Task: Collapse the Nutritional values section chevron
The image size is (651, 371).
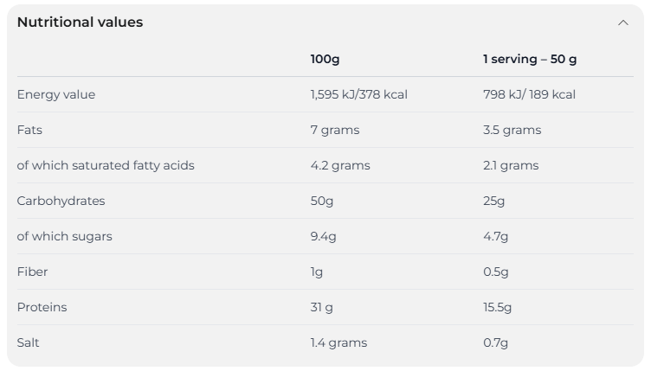Action: click(622, 22)
